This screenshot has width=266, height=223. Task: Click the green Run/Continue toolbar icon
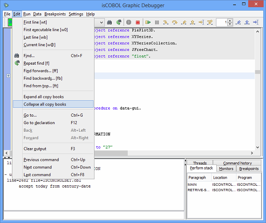click(x=148, y=22)
